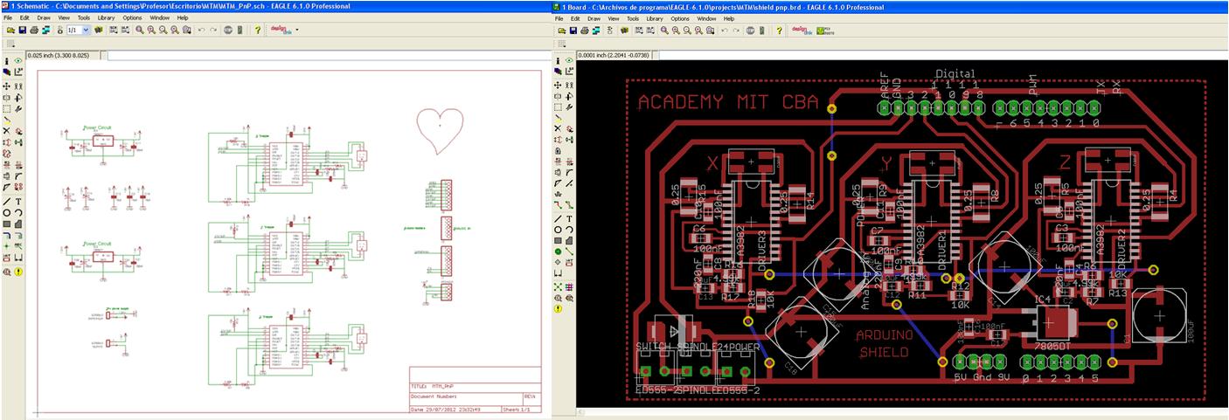Click the CAM processor icon in Board toolbar
Screen dimensions: 1229x420
(x=596, y=30)
